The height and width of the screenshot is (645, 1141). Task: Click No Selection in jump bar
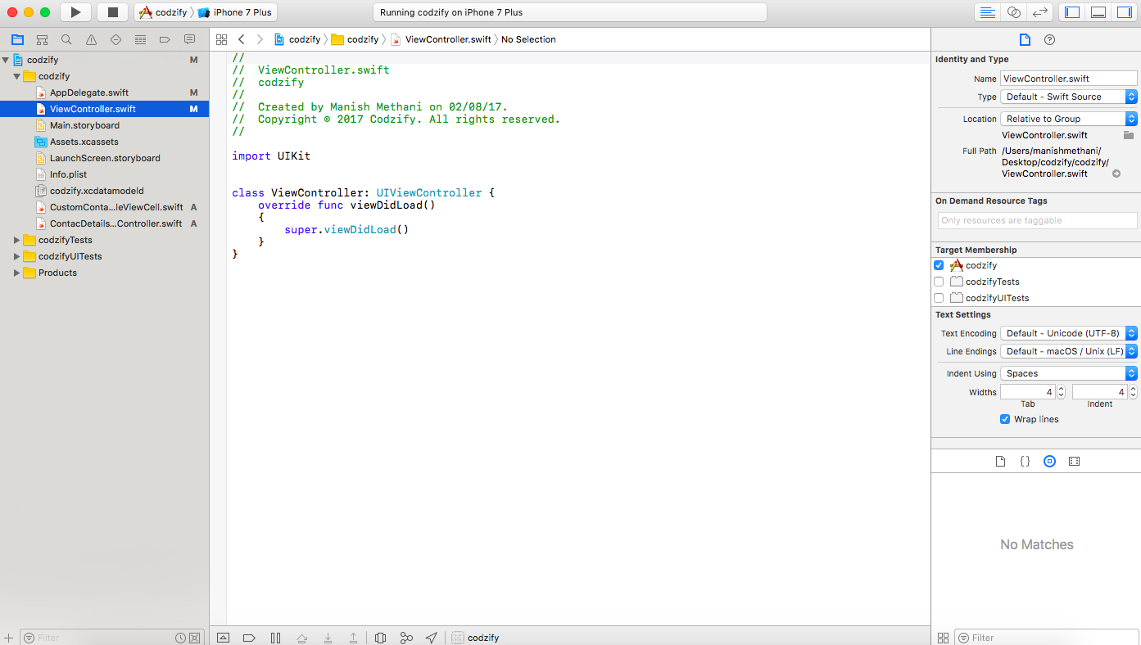click(528, 39)
